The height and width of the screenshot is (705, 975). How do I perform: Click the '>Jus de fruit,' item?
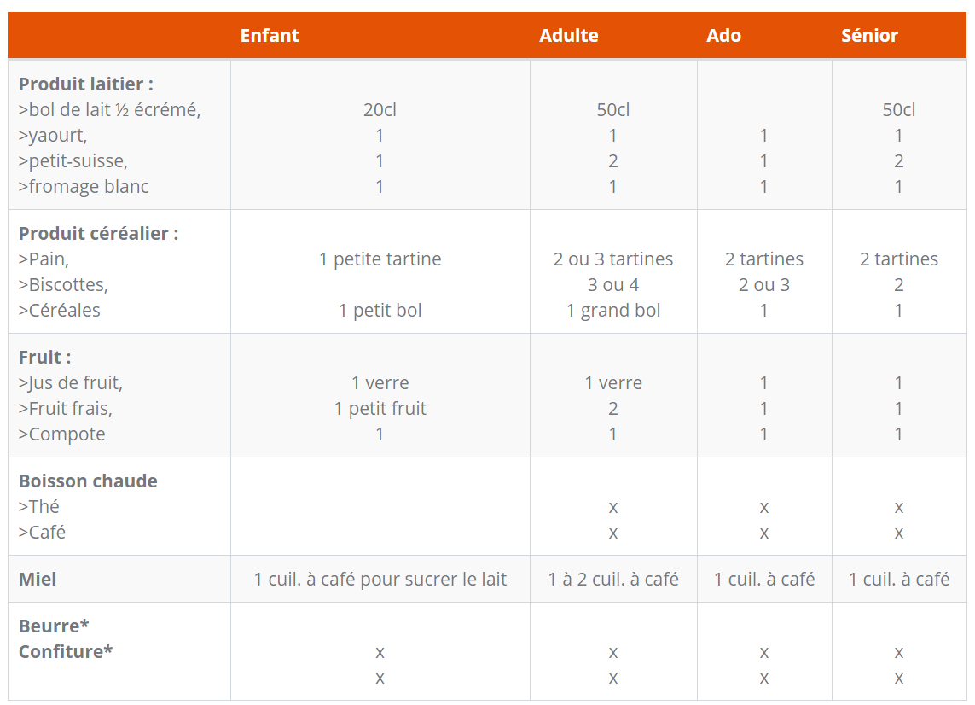(71, 382)
